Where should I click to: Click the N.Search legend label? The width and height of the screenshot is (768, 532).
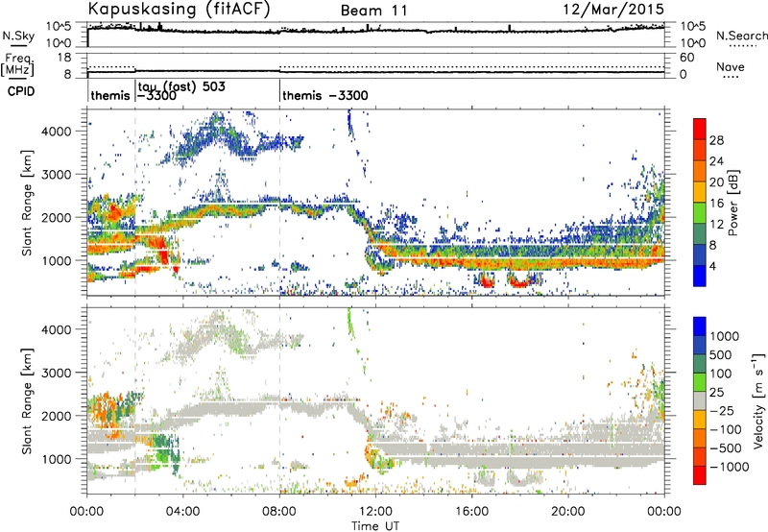741,36
